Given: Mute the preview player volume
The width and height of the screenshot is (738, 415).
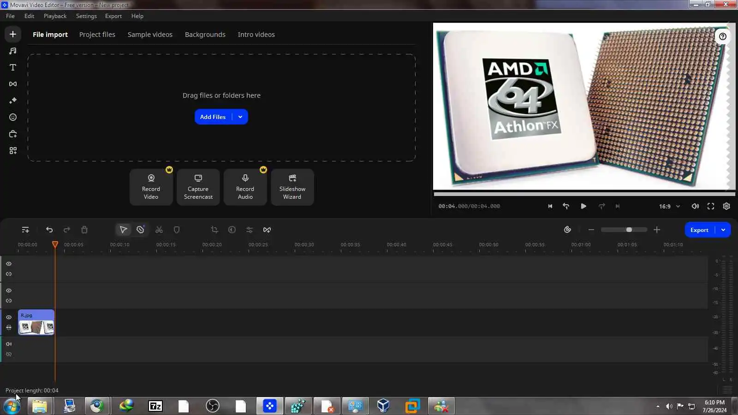Looking at the screenshot, I should pos(695,206).
